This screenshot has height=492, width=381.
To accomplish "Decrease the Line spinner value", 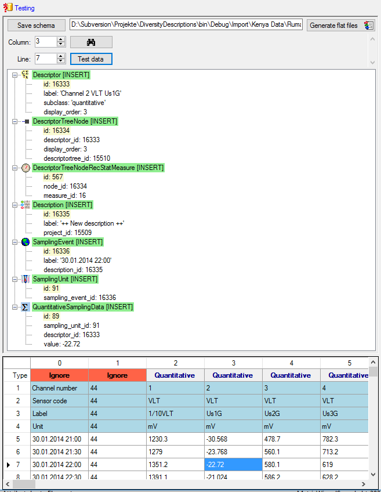I will pyautogui.click(x=61, y=61).
